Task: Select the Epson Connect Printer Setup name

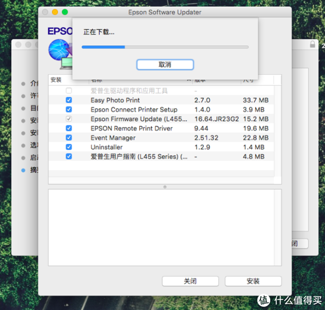Action: (134, 109)
